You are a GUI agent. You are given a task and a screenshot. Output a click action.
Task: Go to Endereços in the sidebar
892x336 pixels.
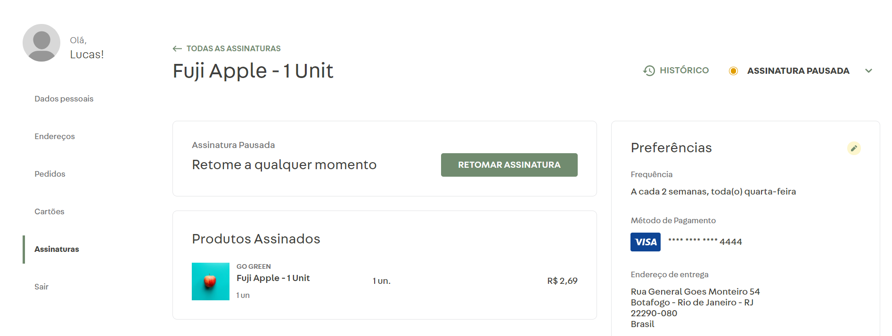pos(55,136)
